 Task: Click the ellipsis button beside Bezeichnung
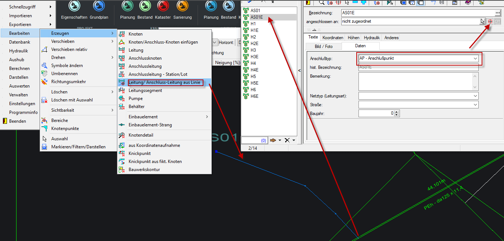[x=497, y=13]
